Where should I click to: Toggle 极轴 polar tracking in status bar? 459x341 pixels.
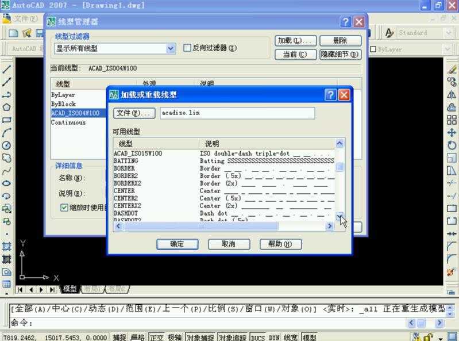click(x=175, y=338)
